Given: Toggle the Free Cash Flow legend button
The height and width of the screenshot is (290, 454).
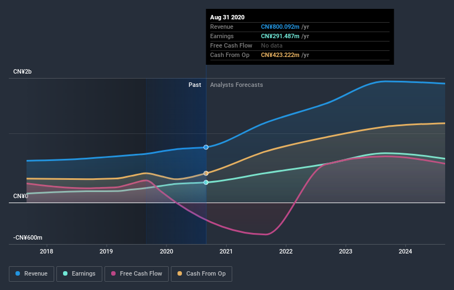Looking at the screenshot, I should pos(137,274).
